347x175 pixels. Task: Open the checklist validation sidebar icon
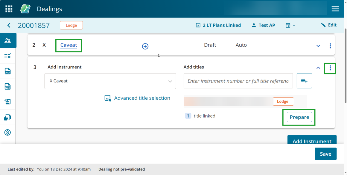click(x=8, y=56)
